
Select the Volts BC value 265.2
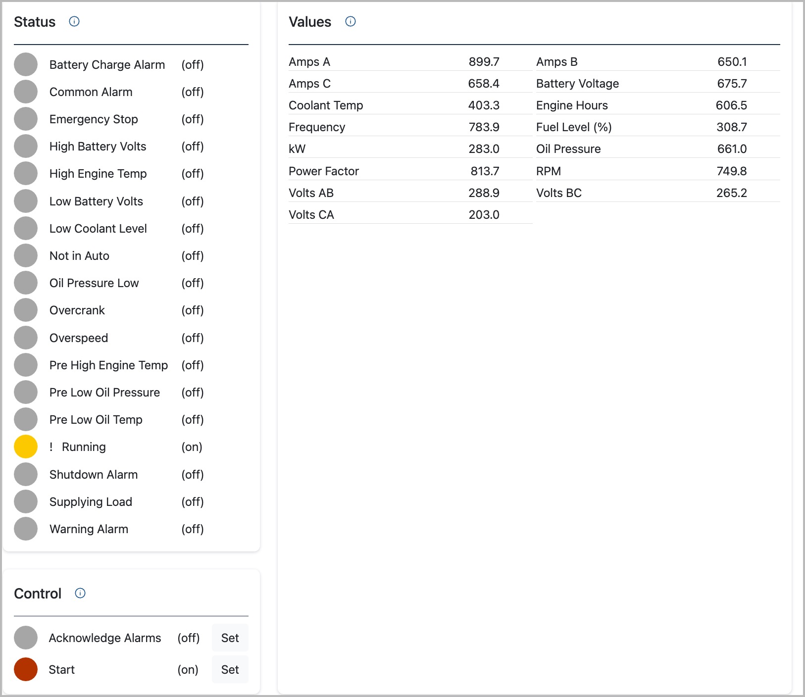[732, 193]
